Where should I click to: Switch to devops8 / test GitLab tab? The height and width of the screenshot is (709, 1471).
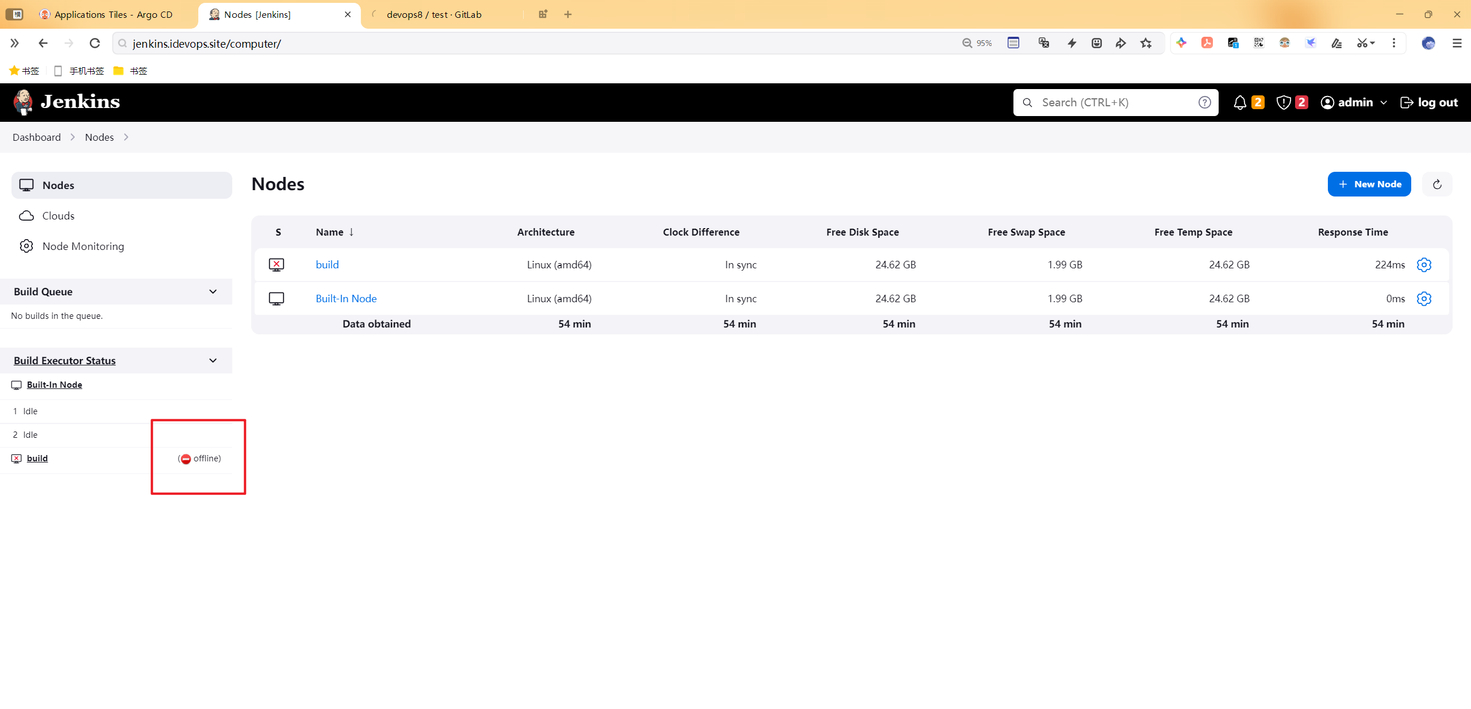coord(434,14)
